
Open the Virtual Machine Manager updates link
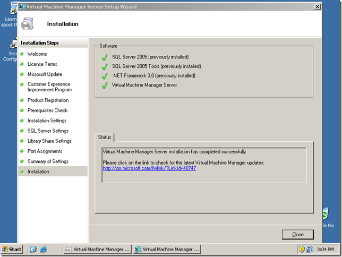pyautogui.click(x=149, y=168)
